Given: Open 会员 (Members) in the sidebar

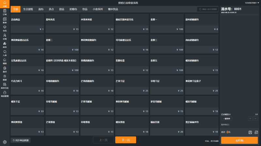Looking at the screenshot, I should (x=5, y=28).
